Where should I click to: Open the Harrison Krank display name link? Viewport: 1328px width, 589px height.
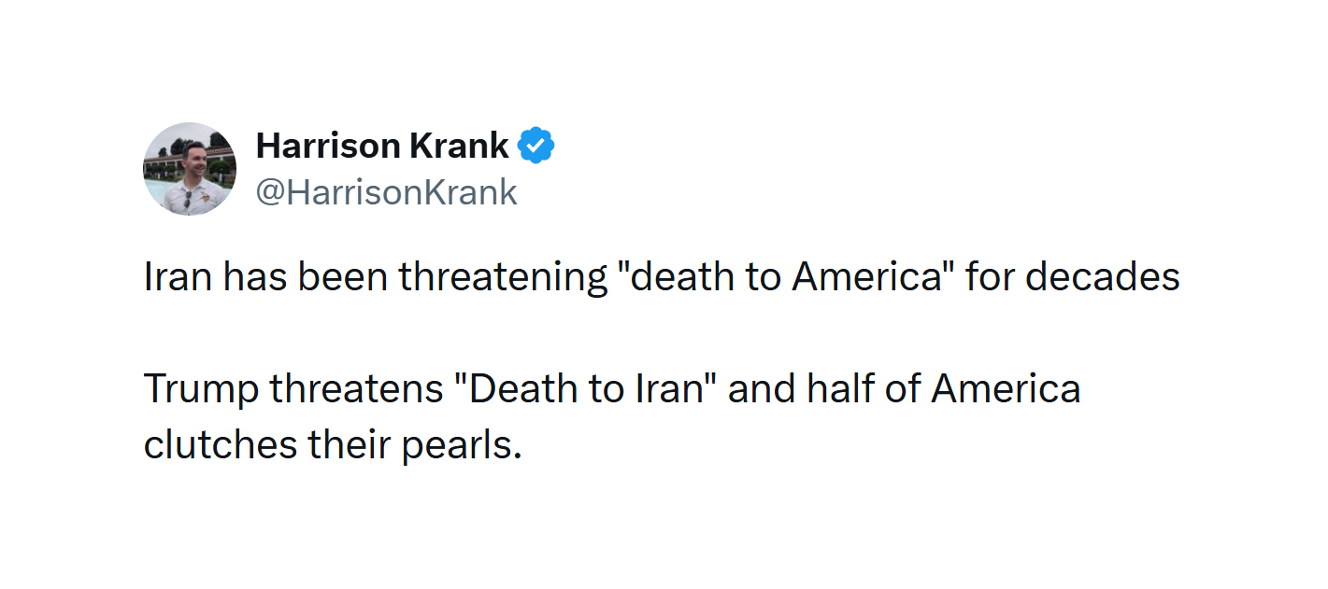coord(382,146)
